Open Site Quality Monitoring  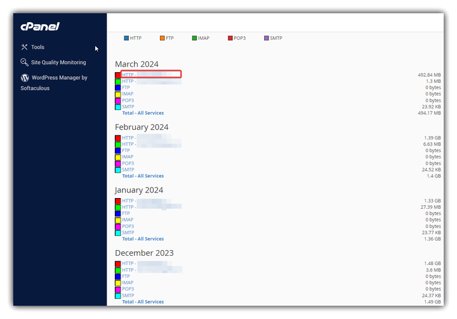[x=58, y=62]
